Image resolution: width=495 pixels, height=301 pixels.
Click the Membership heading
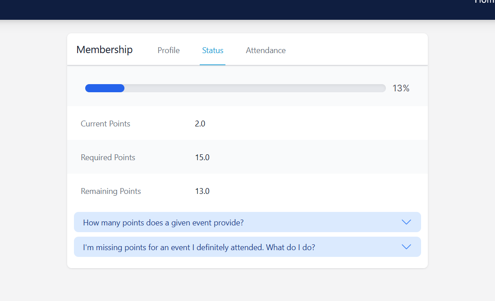point(105,49)
